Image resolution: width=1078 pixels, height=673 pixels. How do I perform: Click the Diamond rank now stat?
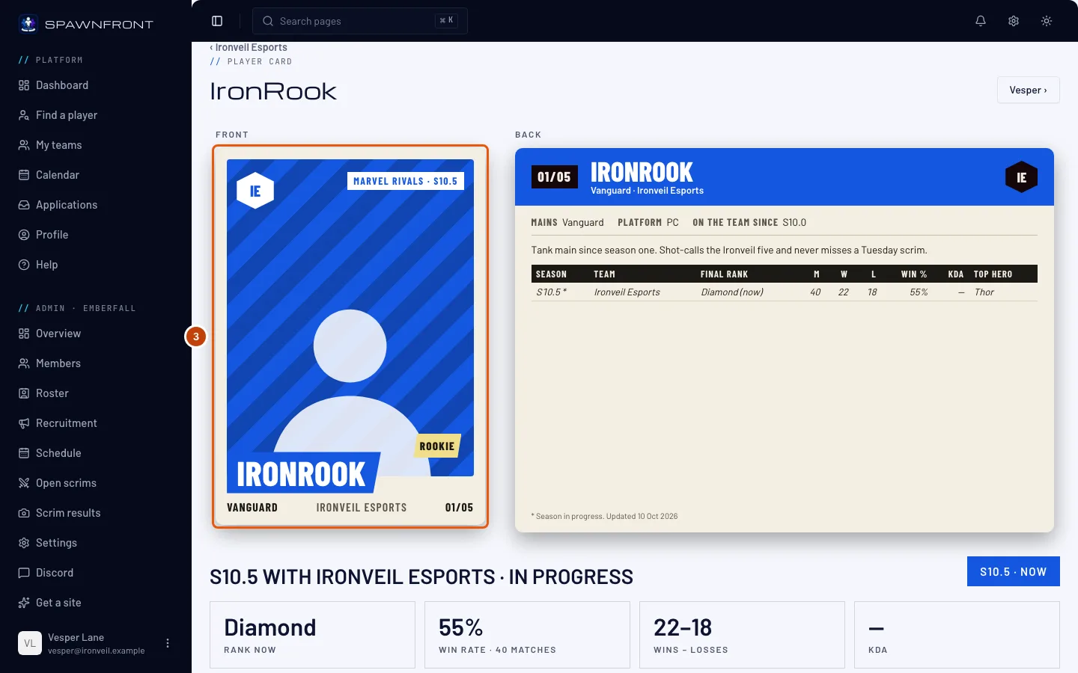coord(312,635)
